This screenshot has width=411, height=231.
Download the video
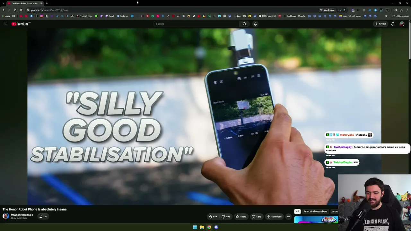(274, 217)
